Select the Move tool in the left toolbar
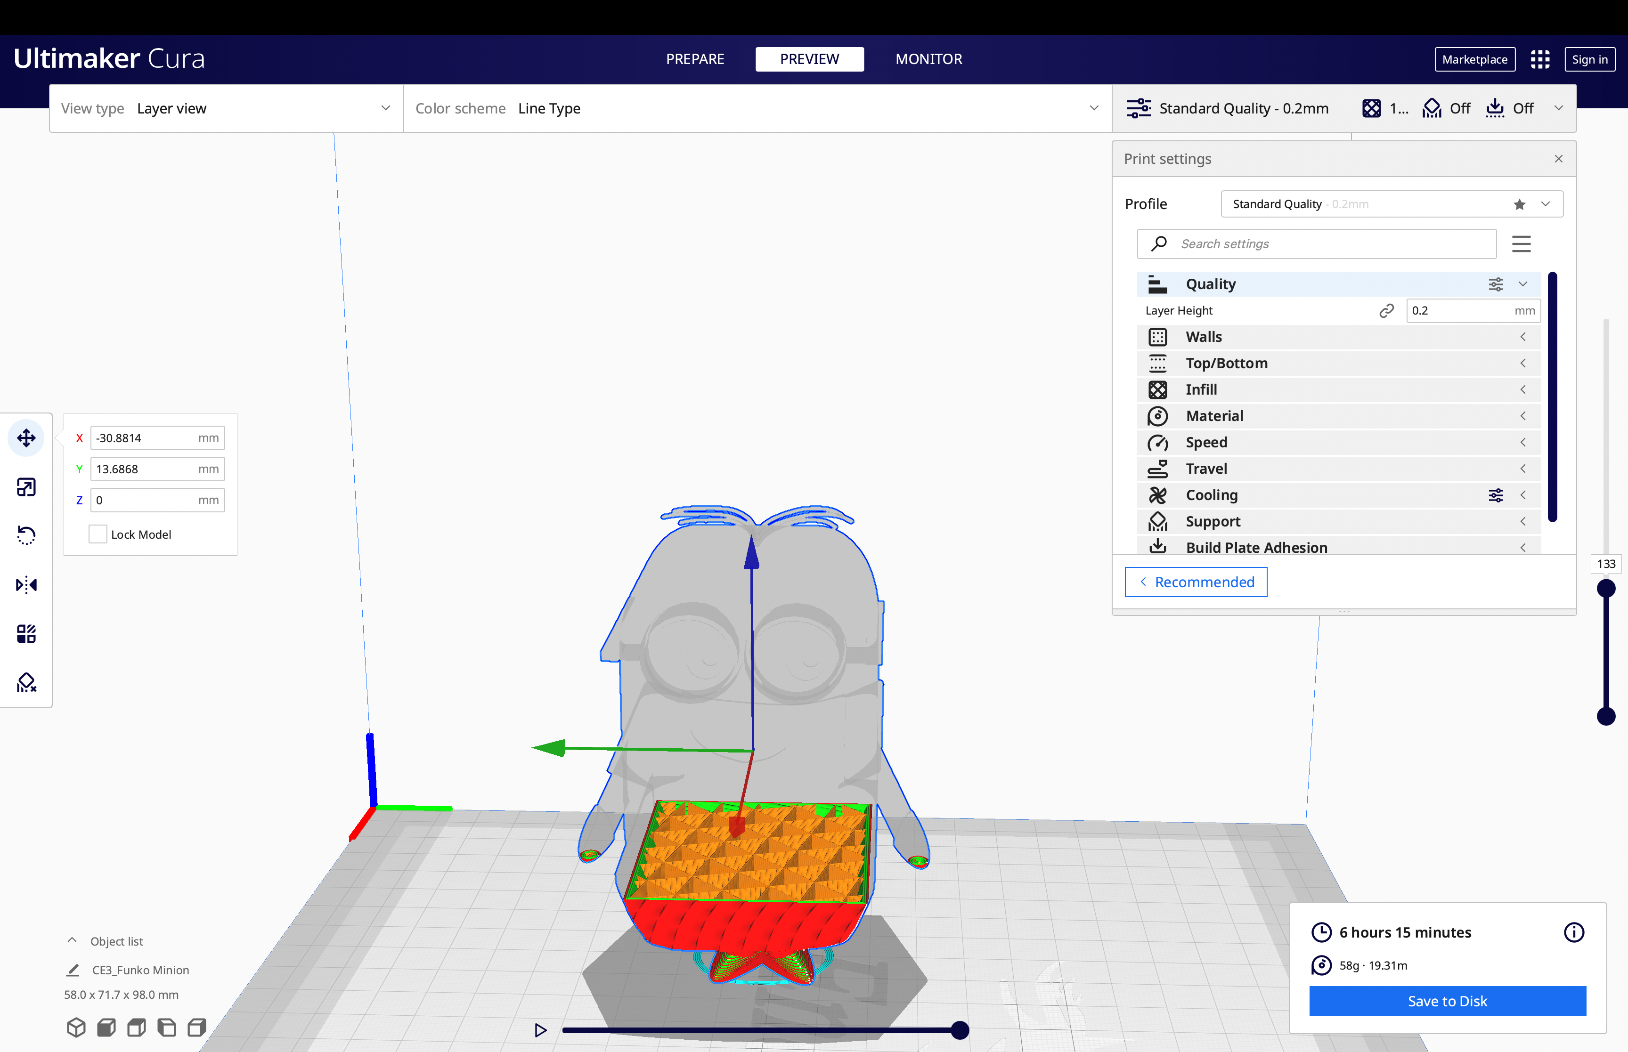 point(26,438)
